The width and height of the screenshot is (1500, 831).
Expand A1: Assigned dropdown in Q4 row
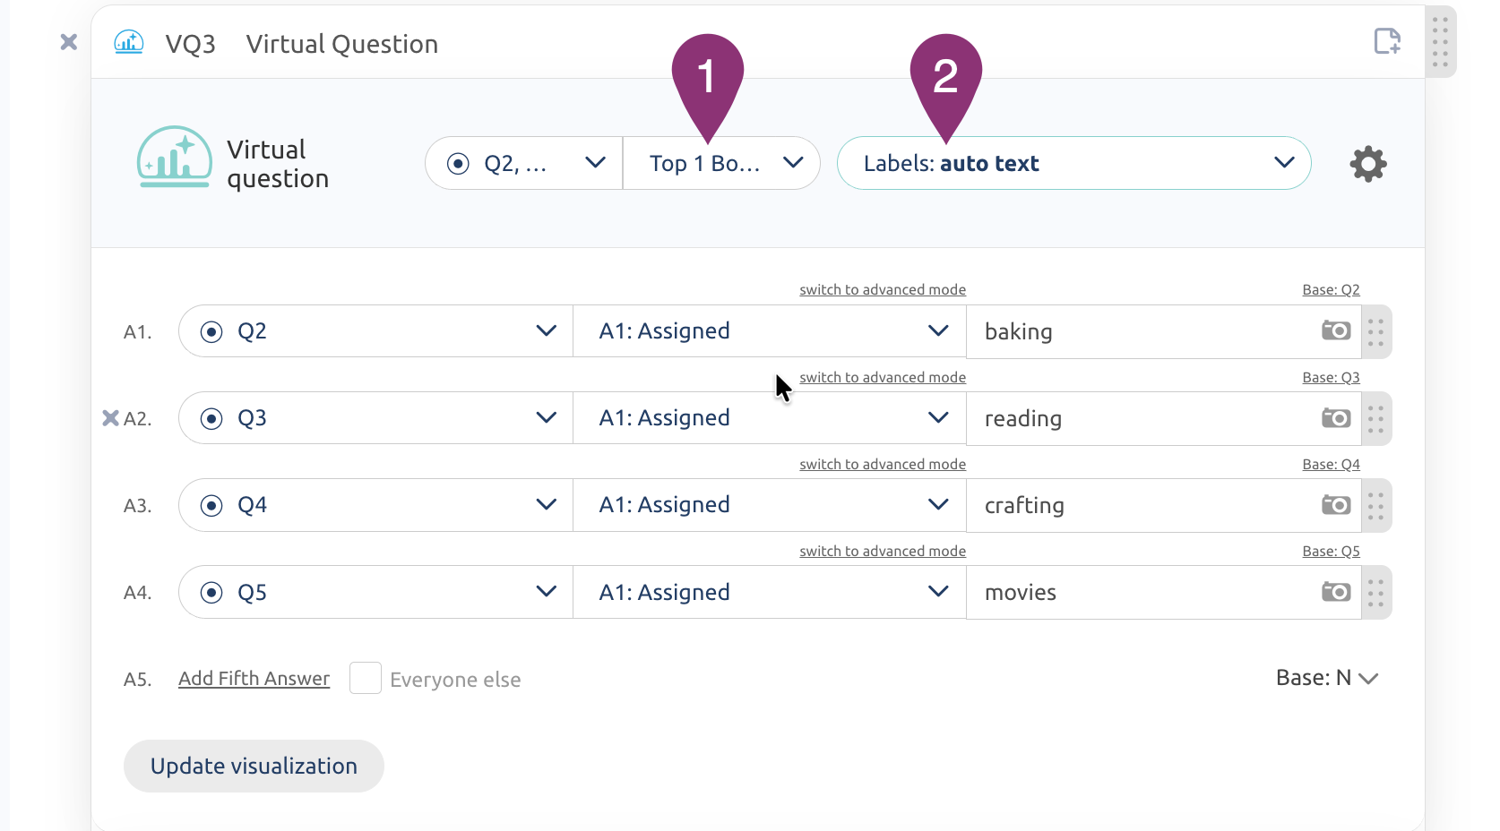tap(770, 505)
